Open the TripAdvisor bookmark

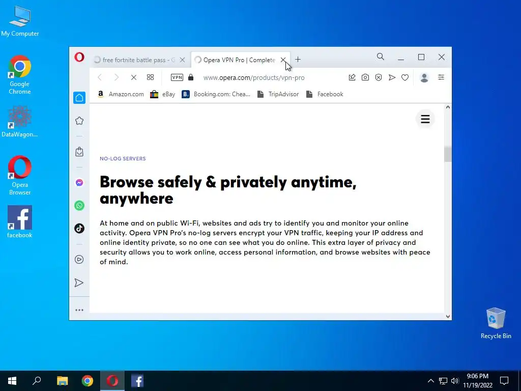point(278,94)
